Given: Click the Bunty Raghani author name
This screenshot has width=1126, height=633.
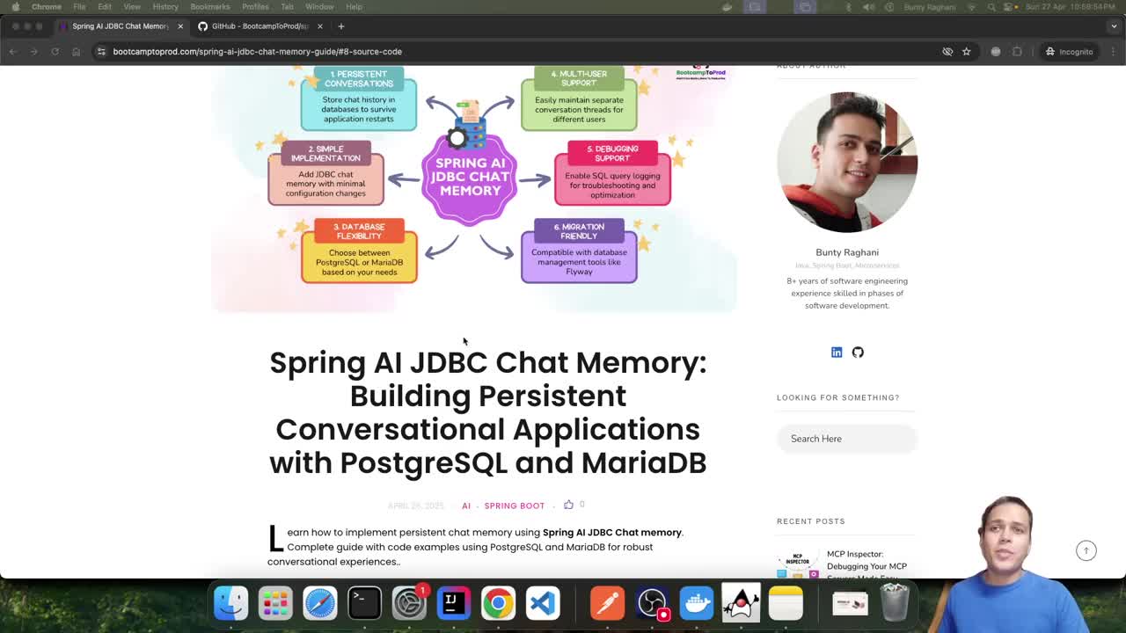Looking at the screenshot, I should 847,252.
